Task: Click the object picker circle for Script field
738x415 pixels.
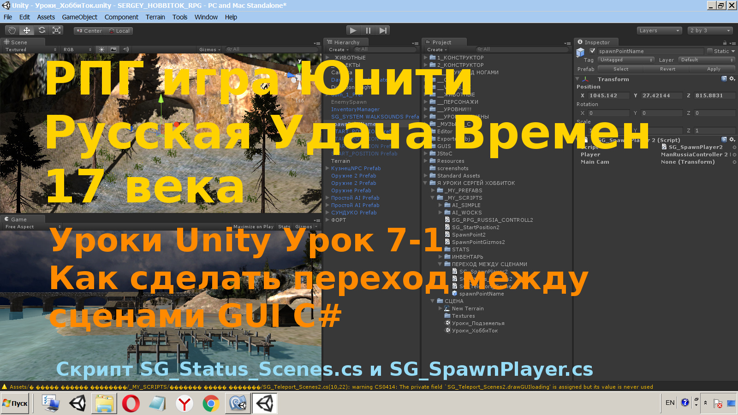Action: (734, 147)
